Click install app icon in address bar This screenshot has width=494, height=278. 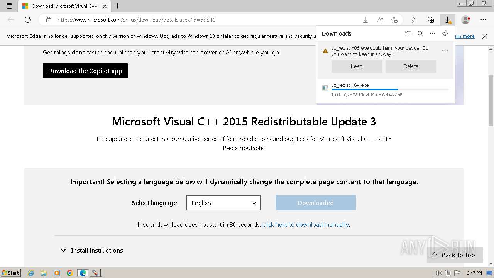point(365,20)
